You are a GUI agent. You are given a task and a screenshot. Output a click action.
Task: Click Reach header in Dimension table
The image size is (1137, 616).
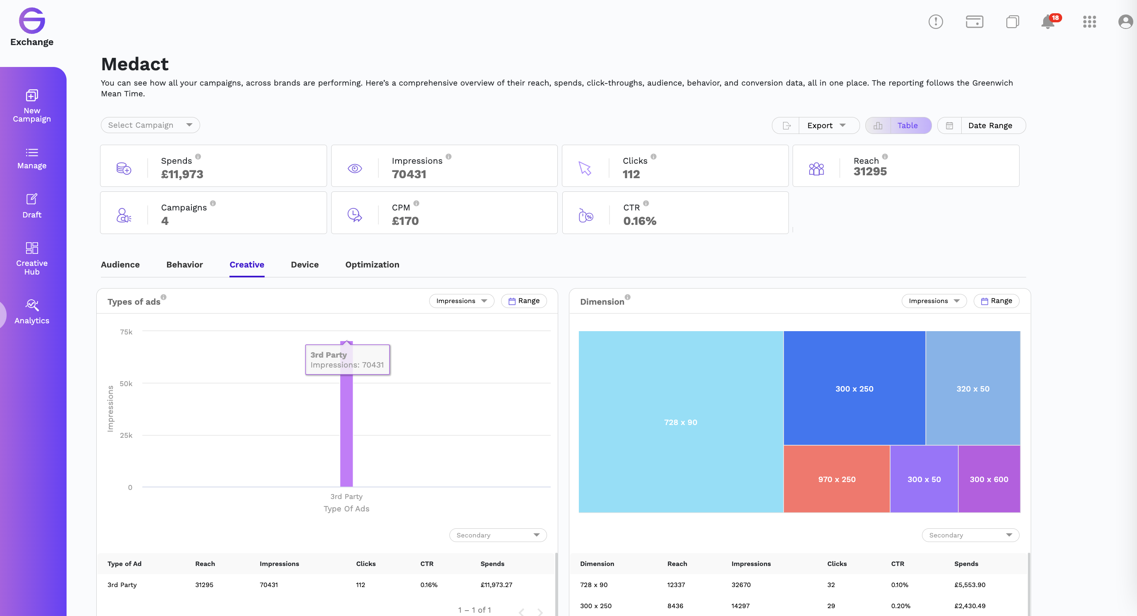pyautogui.click(x=677, y=564)
